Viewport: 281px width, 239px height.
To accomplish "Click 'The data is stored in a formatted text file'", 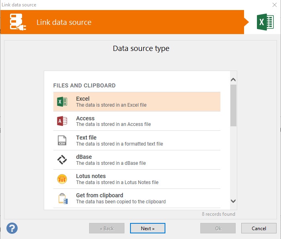I will (x=120, y=144).
